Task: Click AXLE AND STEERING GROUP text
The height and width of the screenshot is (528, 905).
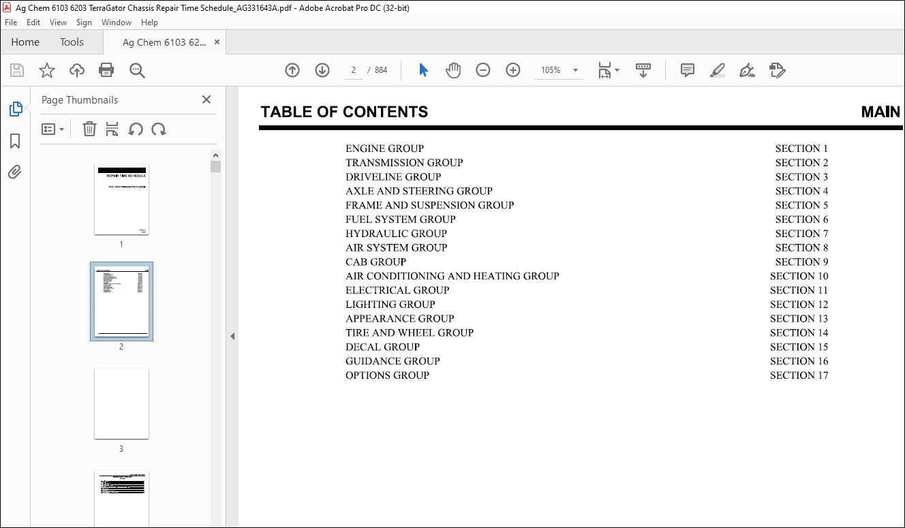Action: tap(419, 191)
